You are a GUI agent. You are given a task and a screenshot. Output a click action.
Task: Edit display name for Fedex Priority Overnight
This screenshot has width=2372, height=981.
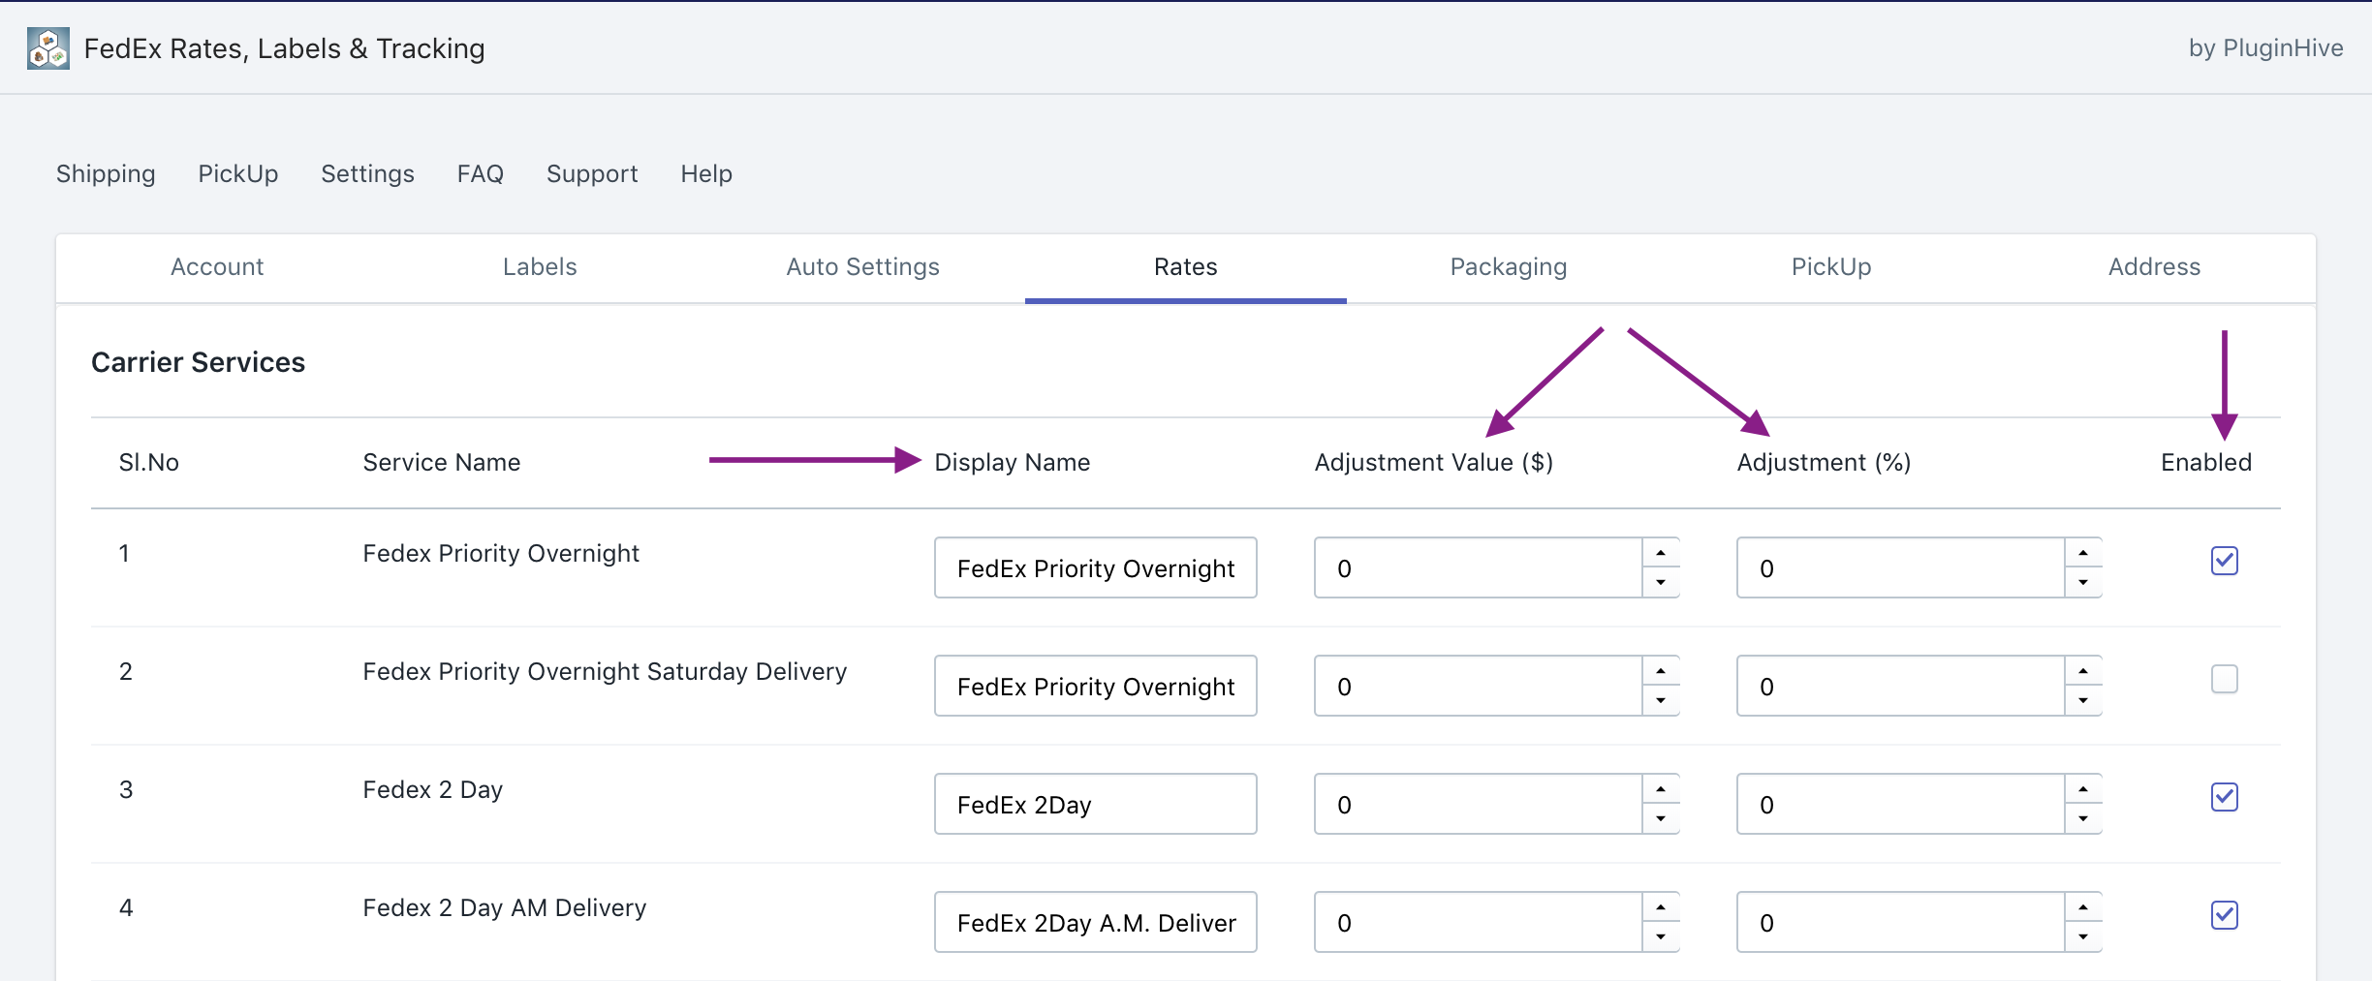(1096, 567)
